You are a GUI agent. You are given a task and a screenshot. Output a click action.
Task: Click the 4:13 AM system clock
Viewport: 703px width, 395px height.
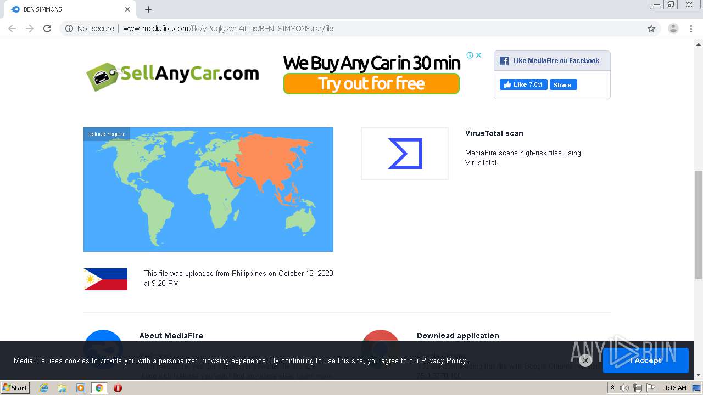pyautogui.click(x=675, y=388)
